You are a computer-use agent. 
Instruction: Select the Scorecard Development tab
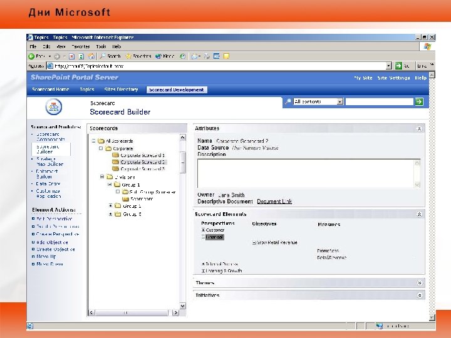(x=176, y=90)
